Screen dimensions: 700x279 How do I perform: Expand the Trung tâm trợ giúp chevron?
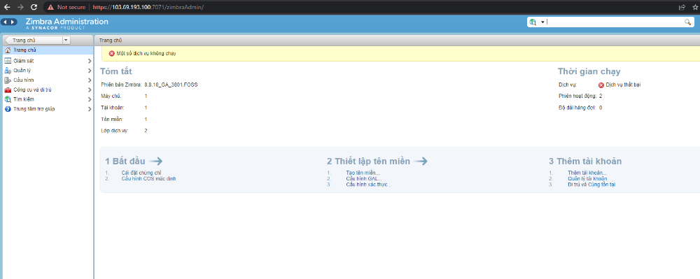click(90, 109)
